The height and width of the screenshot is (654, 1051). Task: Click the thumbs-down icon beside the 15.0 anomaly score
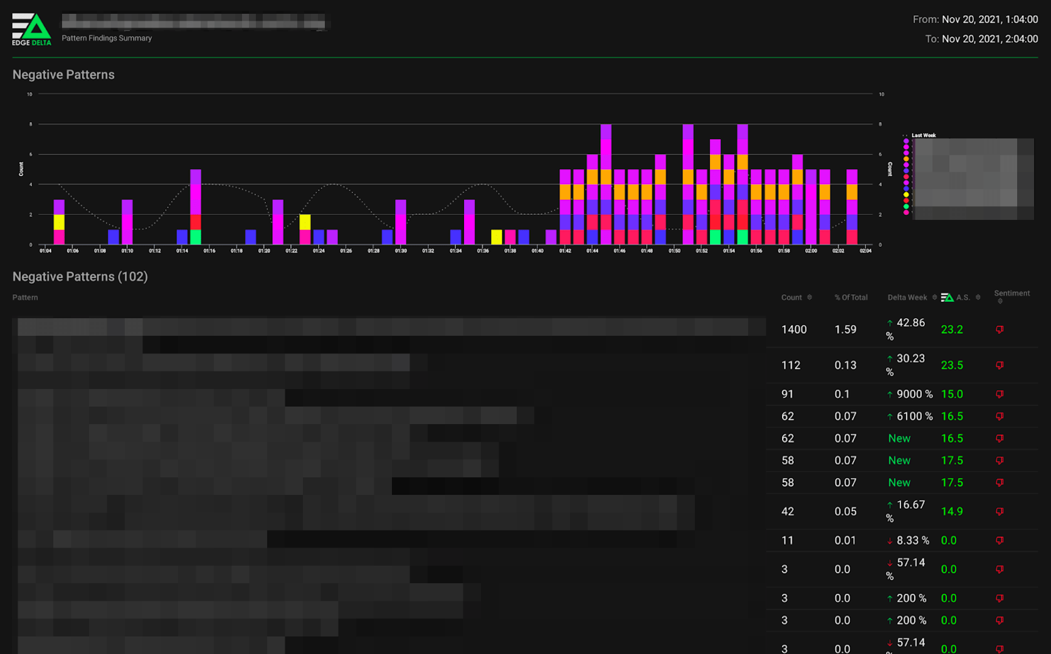pyautogui.click(x=1000, y=394)
